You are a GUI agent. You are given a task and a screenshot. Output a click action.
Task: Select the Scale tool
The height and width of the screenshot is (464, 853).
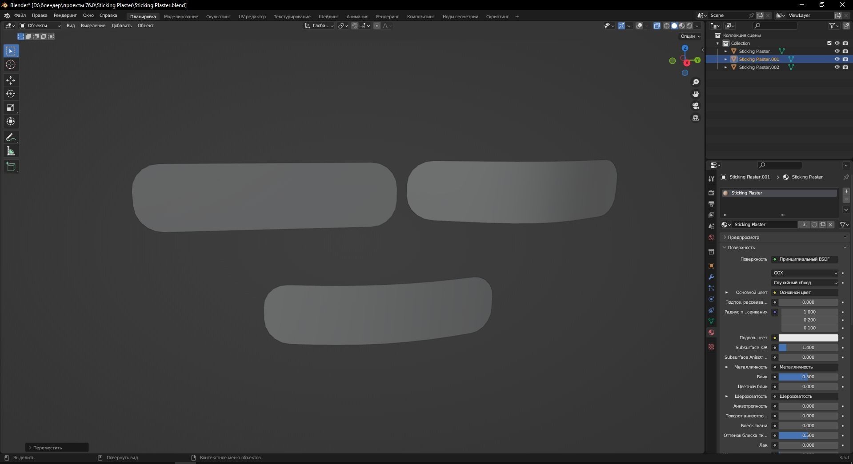tap(11, 108)
